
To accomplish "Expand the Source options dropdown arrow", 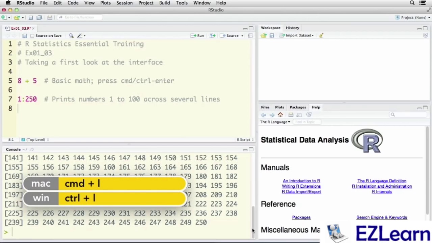I will pyautogui.click(x=242, y=36).
